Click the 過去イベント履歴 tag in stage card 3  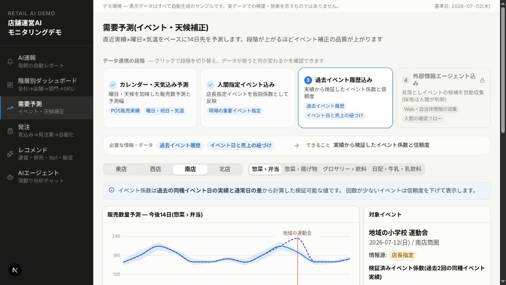[325, 106]
